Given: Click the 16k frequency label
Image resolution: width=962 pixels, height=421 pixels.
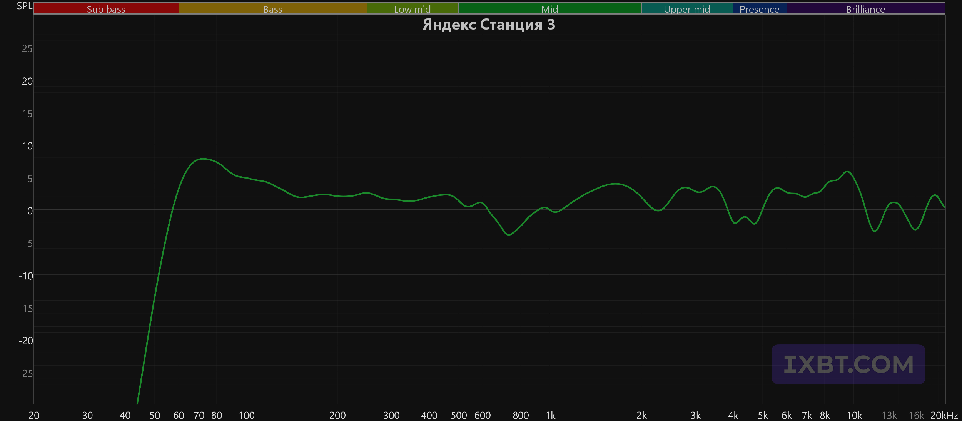Looking at the screenshot, I should 916,415.
